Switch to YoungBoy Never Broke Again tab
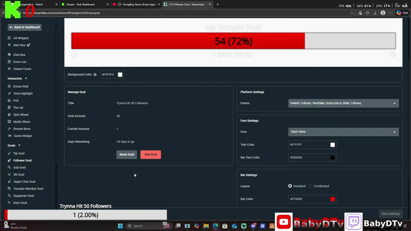411x231 pixels. (x=136, y=4)
